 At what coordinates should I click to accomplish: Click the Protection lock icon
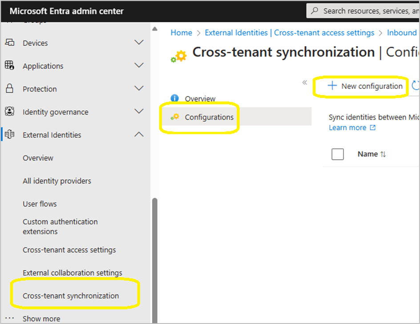click(x=9, y=88)
